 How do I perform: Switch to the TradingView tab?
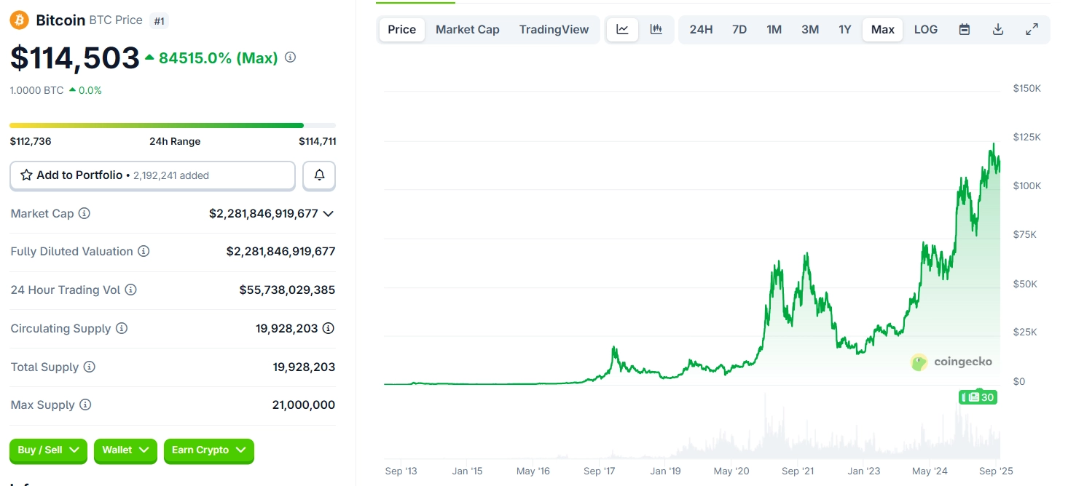(554, 30)
